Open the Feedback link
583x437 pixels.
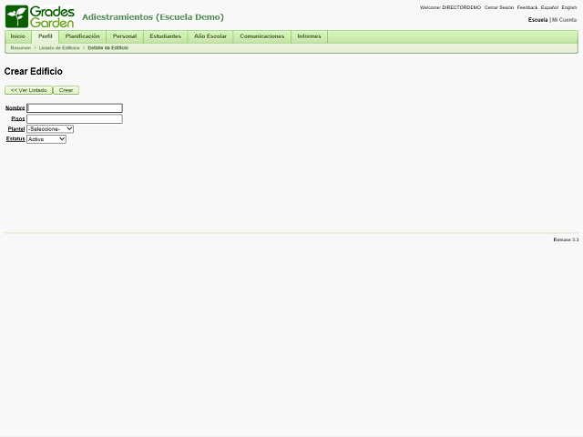[527, 7]
